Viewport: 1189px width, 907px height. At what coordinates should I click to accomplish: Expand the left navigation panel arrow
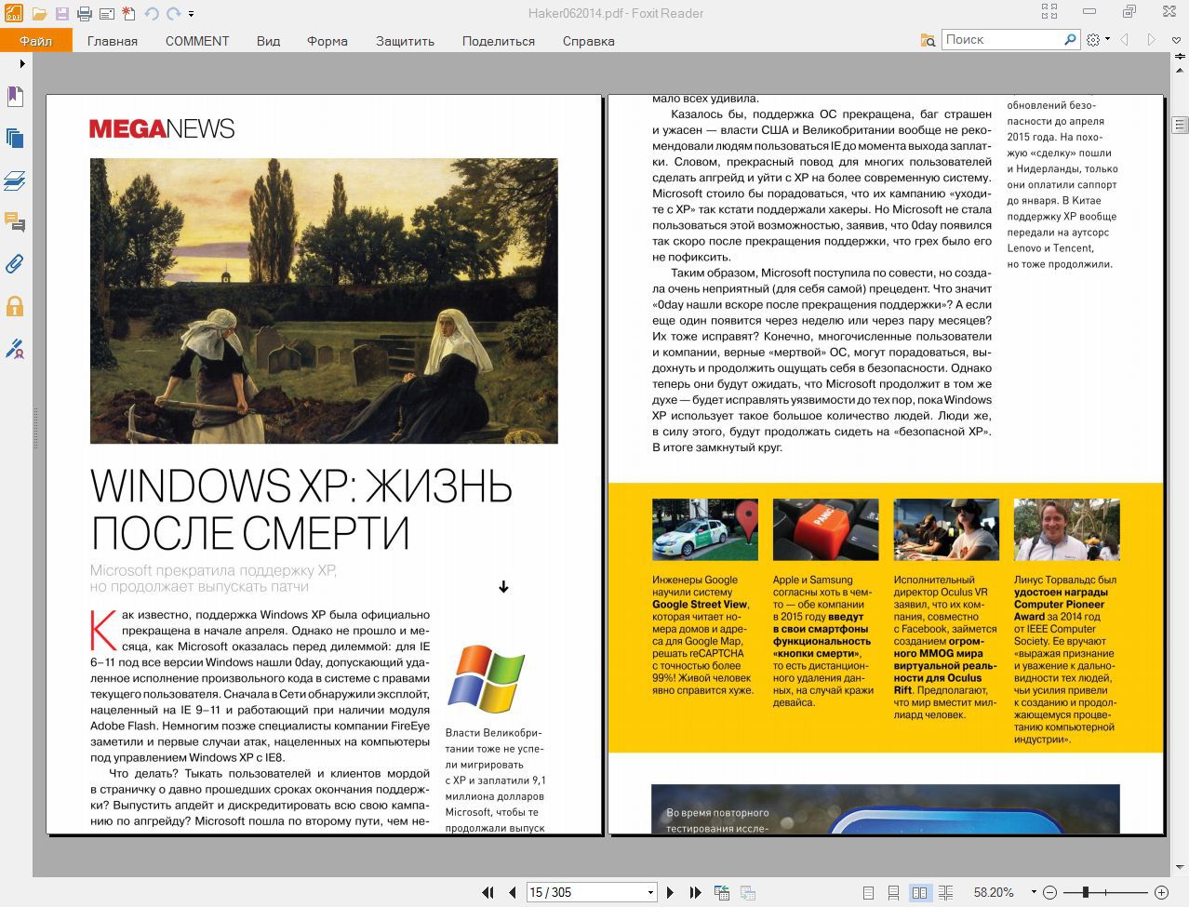22,63
